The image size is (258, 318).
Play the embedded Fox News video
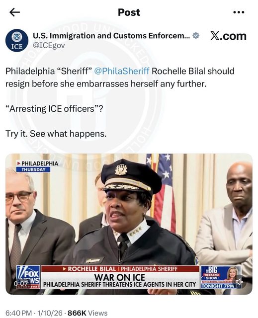click(129, 224)
